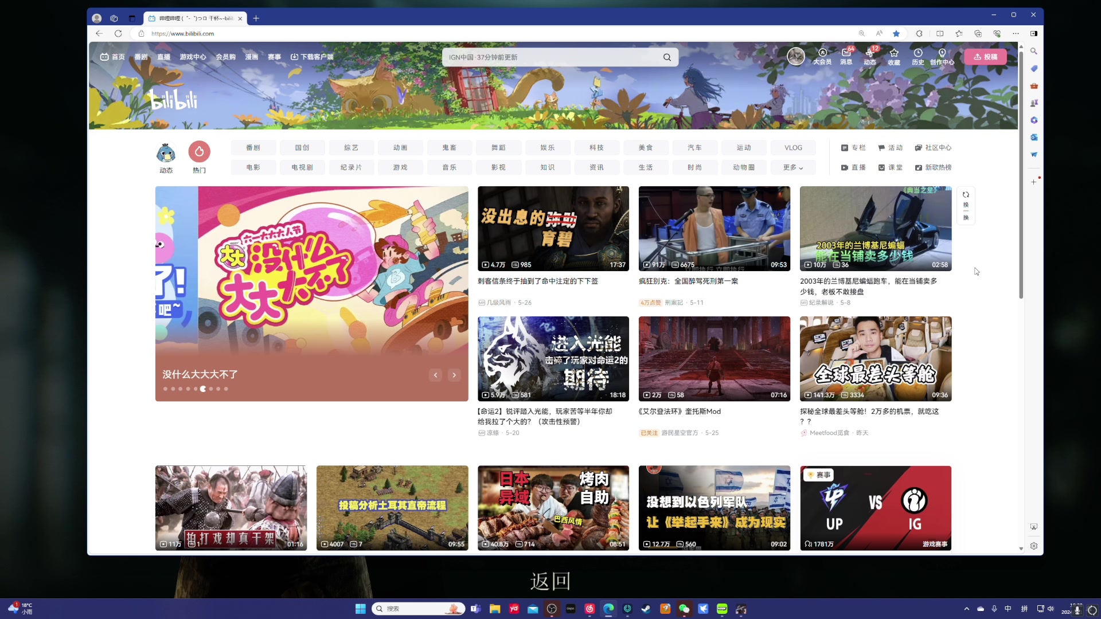
Task: Click Edge sidebar search icon
Action: pos(1034,51)
